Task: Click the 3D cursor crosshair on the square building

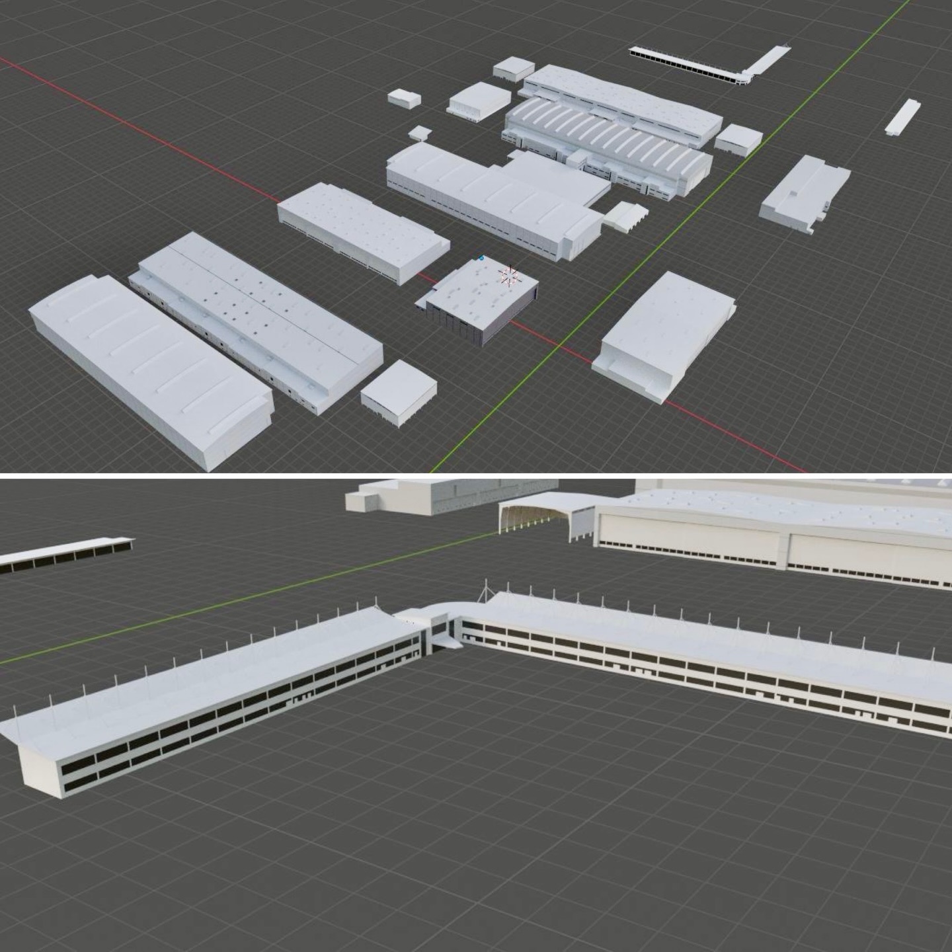Action: tap(509, 276)
